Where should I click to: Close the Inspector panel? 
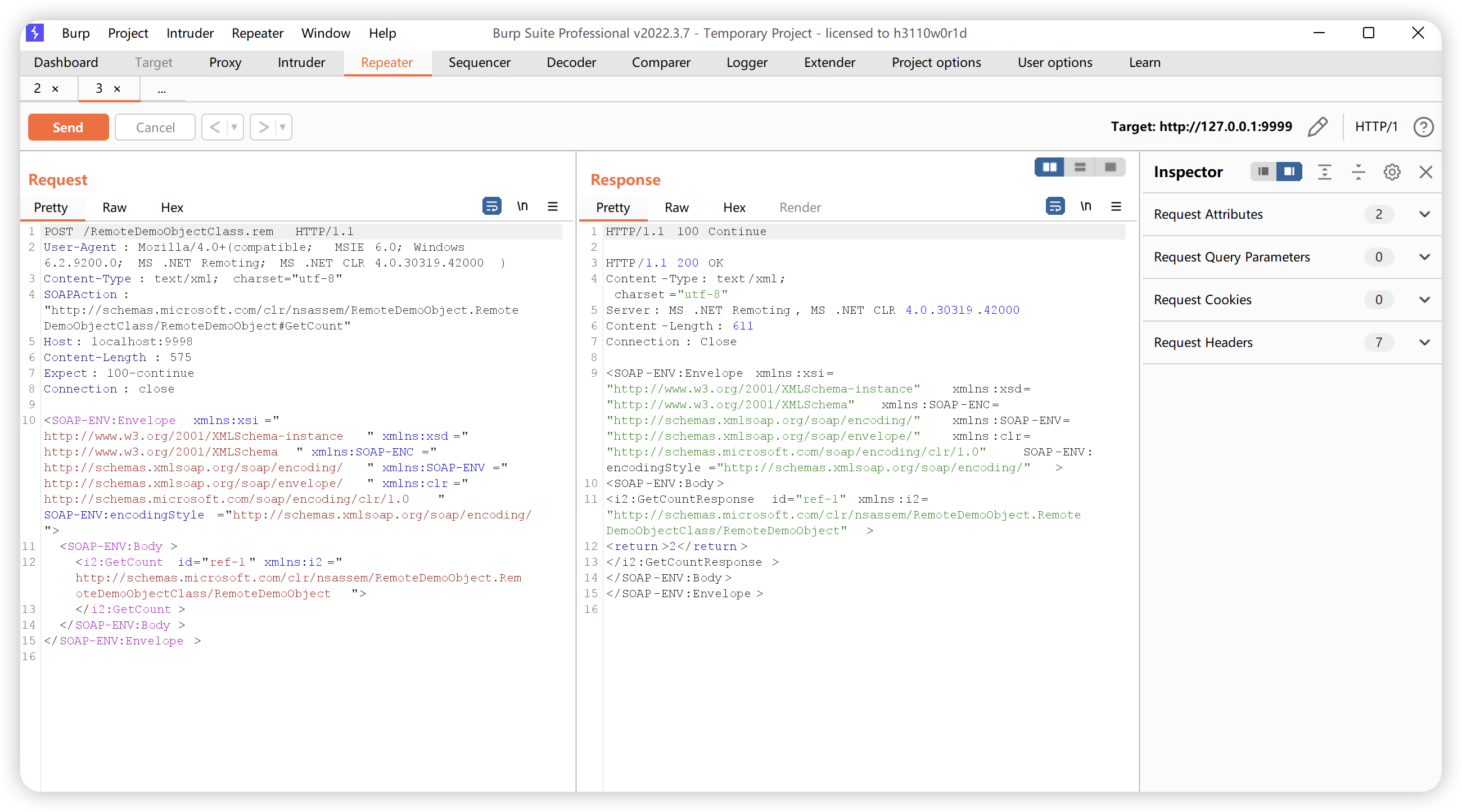pos(1425,172)
